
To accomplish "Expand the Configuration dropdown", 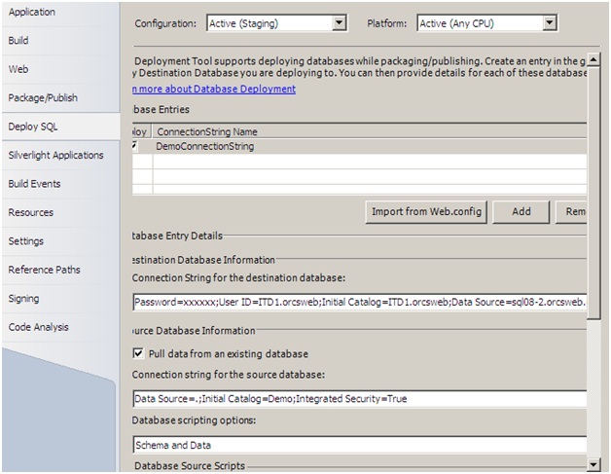I will pyautogui.click(x=339, y=22).
